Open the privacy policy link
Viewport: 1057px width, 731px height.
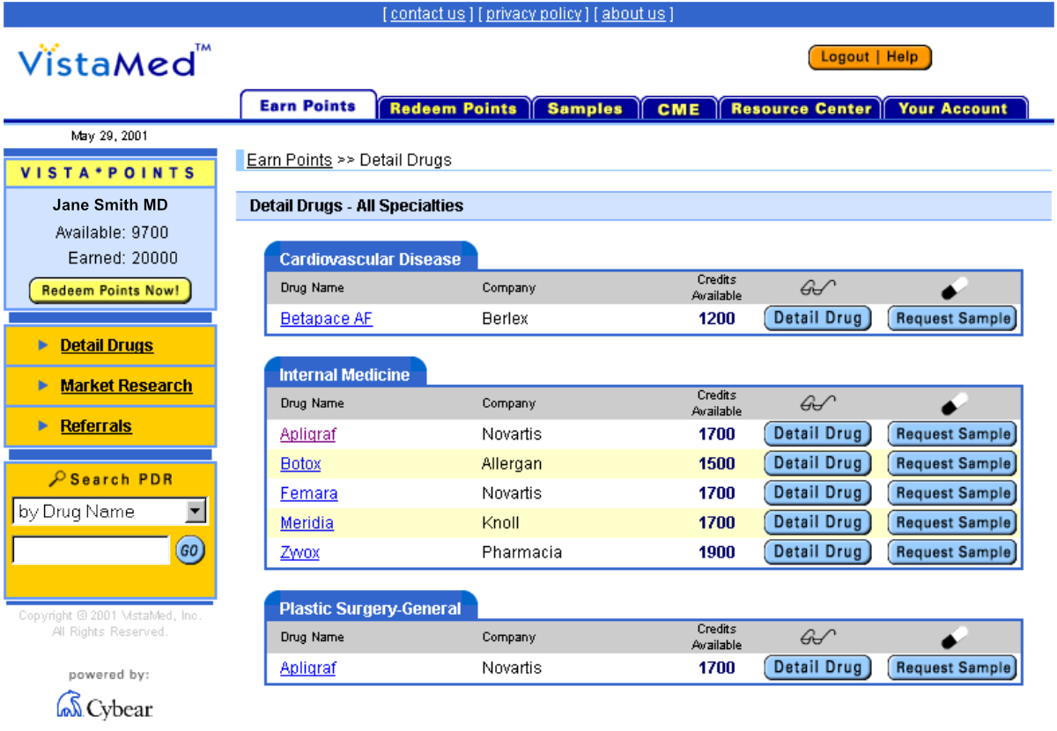click(x=534, y=13)
